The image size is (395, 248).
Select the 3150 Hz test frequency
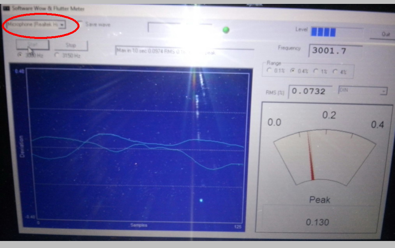tap(57, 55)
